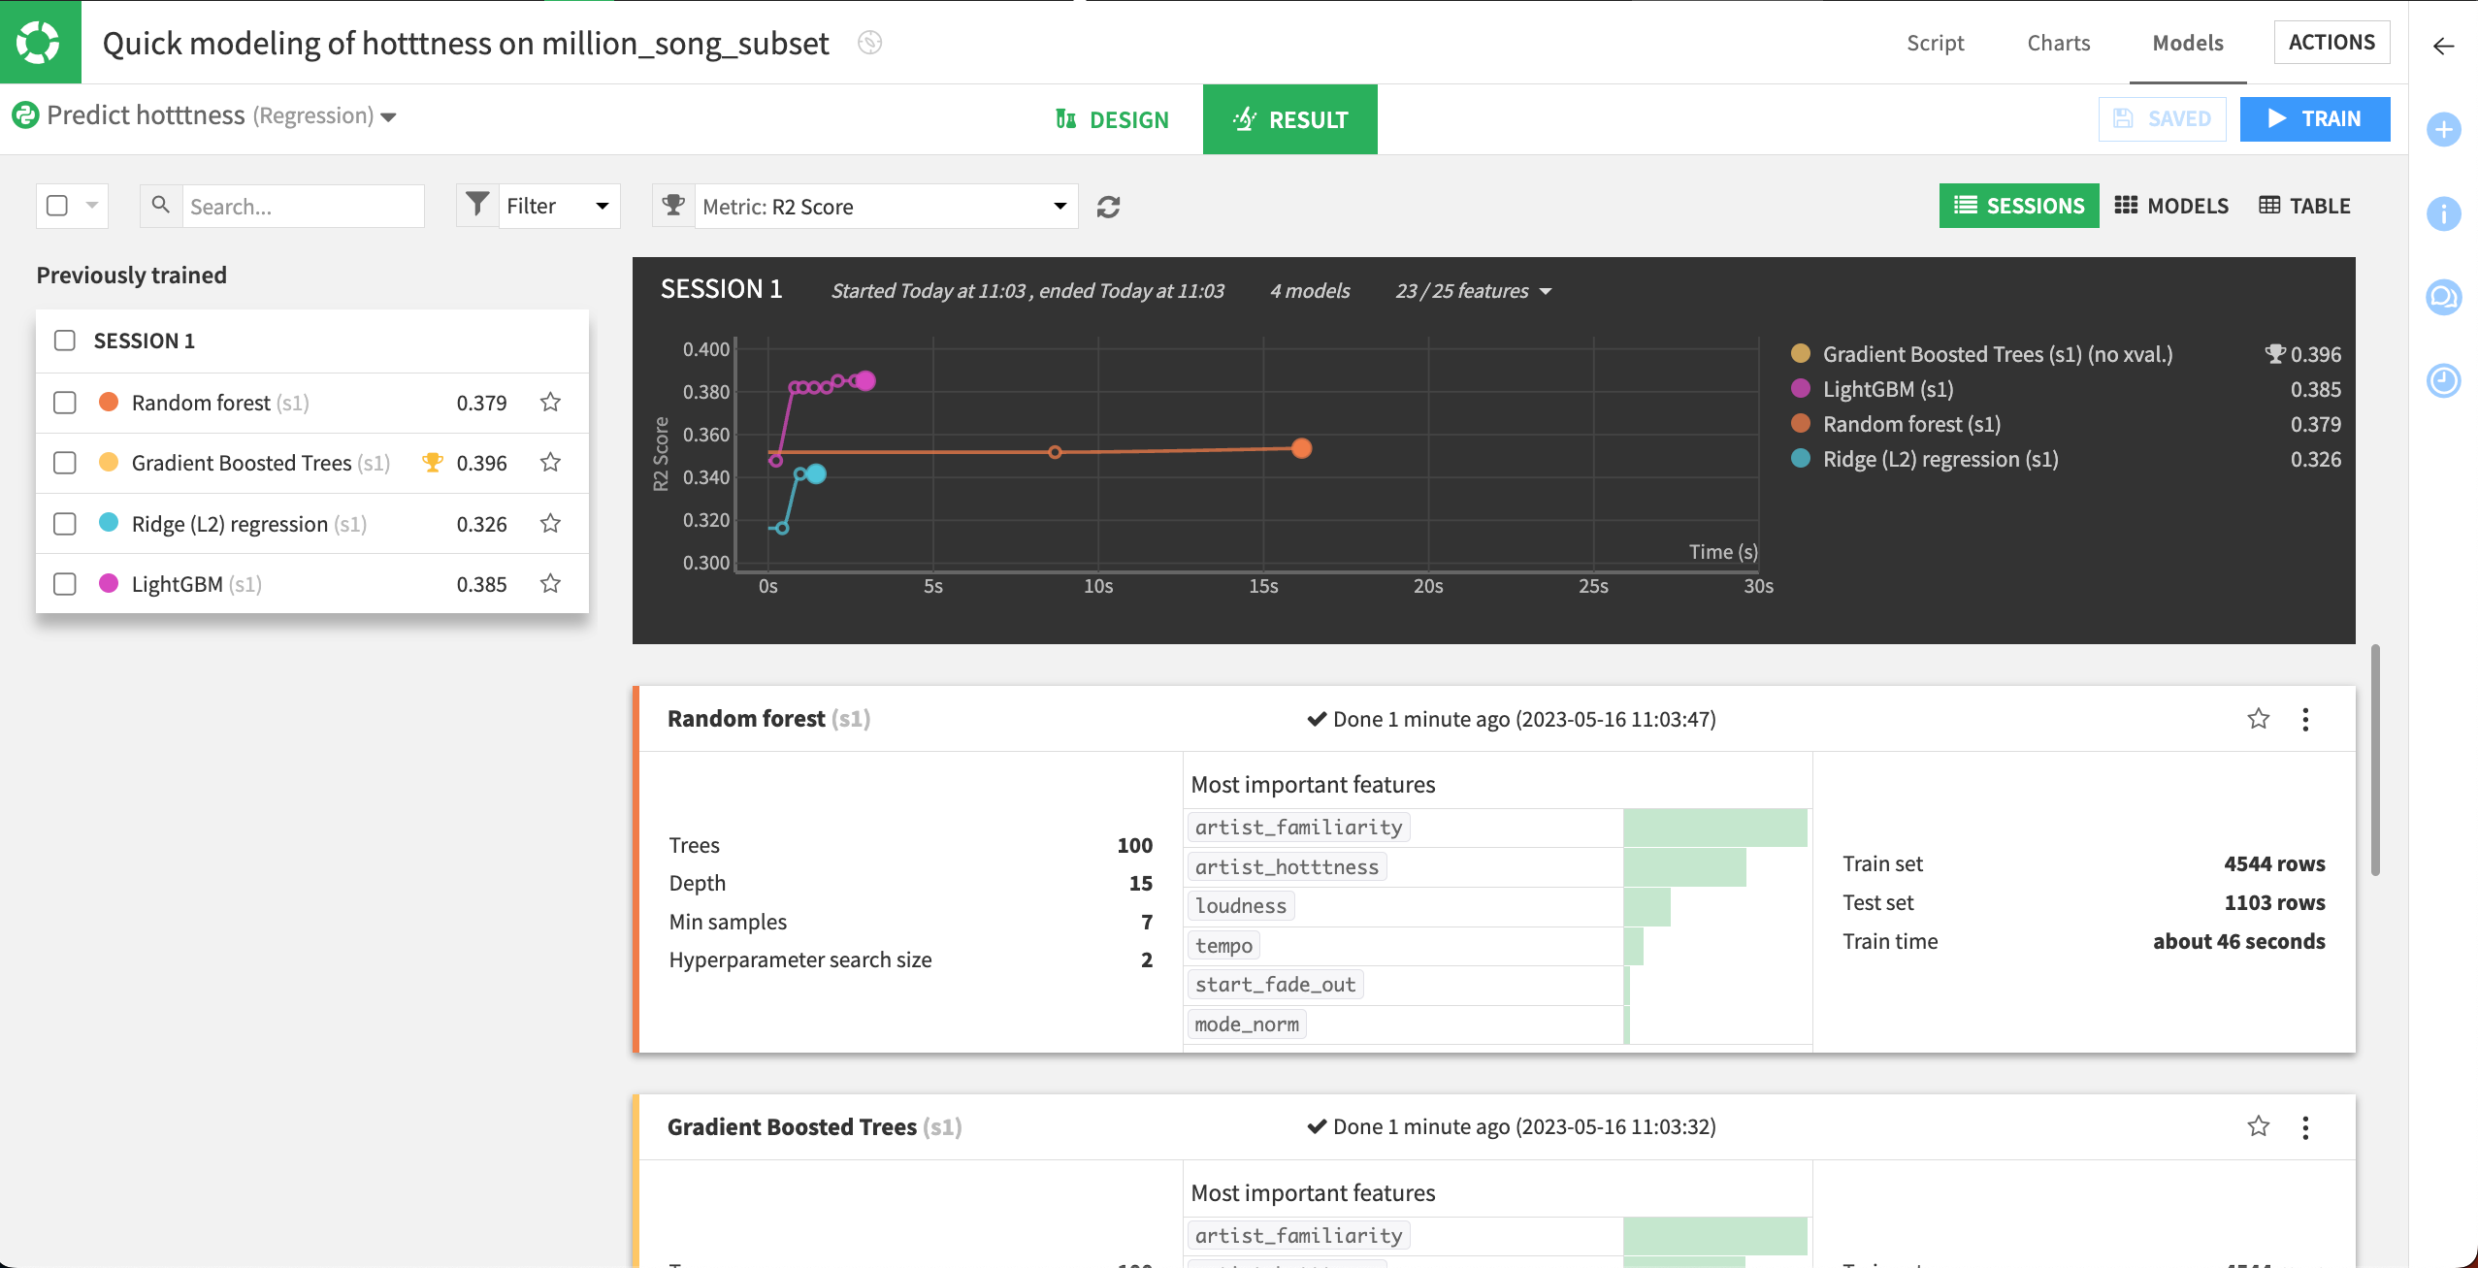Expand the Filter dropdown
2478x1268 pixels.
point(558,206)
